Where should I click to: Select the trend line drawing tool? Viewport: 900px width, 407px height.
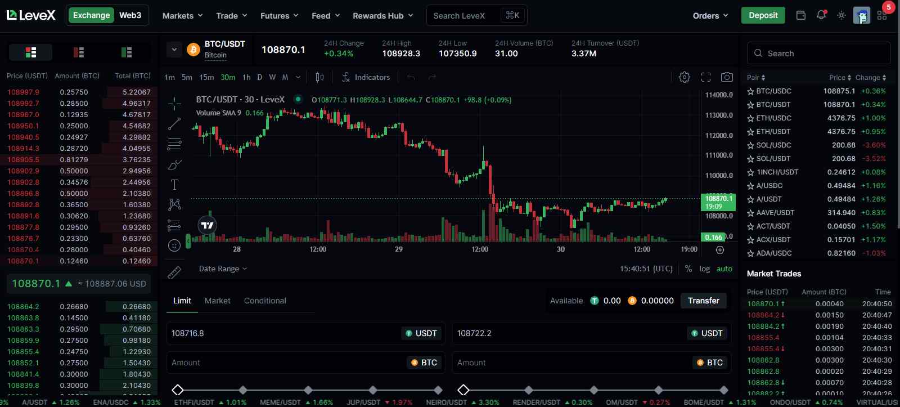[174, 124]
